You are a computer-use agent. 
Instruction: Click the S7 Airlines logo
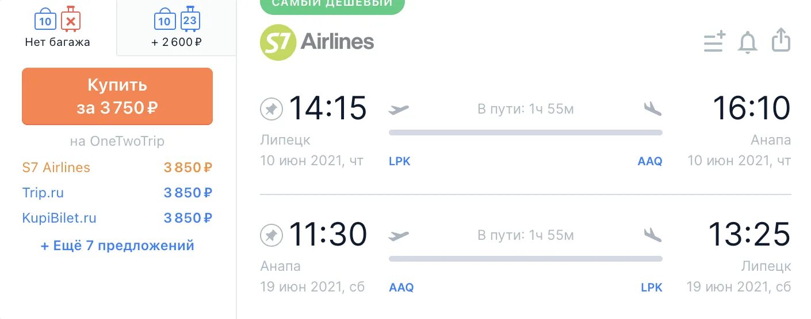pos(316,42)
